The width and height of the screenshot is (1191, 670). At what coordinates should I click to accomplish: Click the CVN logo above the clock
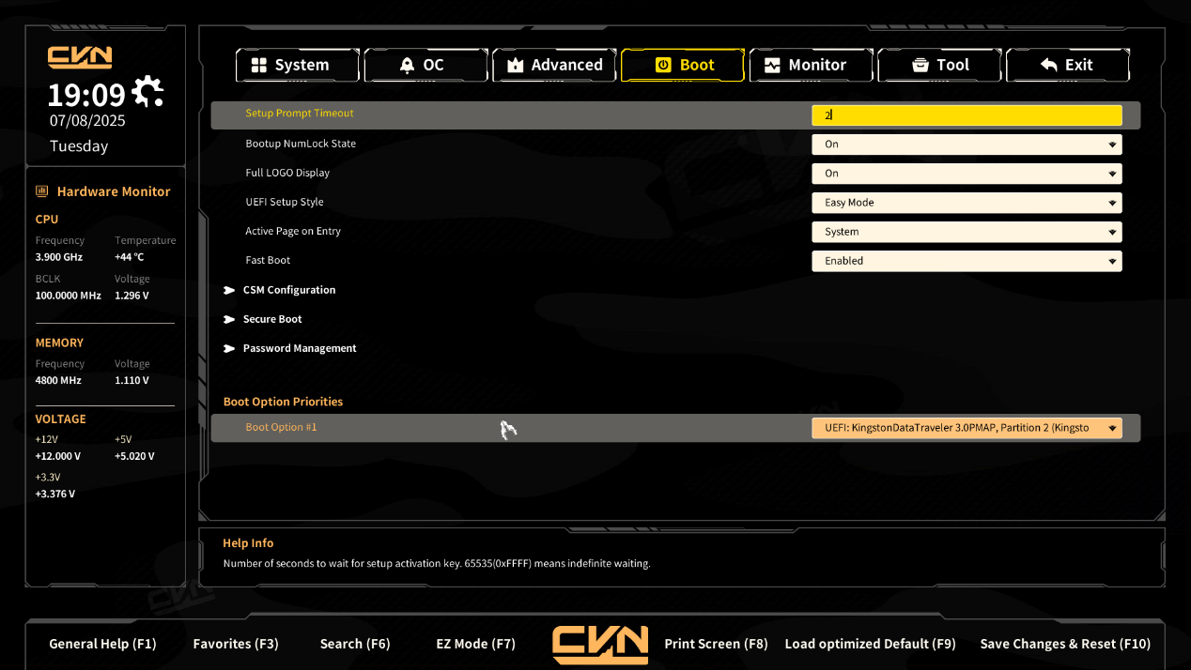80,57
